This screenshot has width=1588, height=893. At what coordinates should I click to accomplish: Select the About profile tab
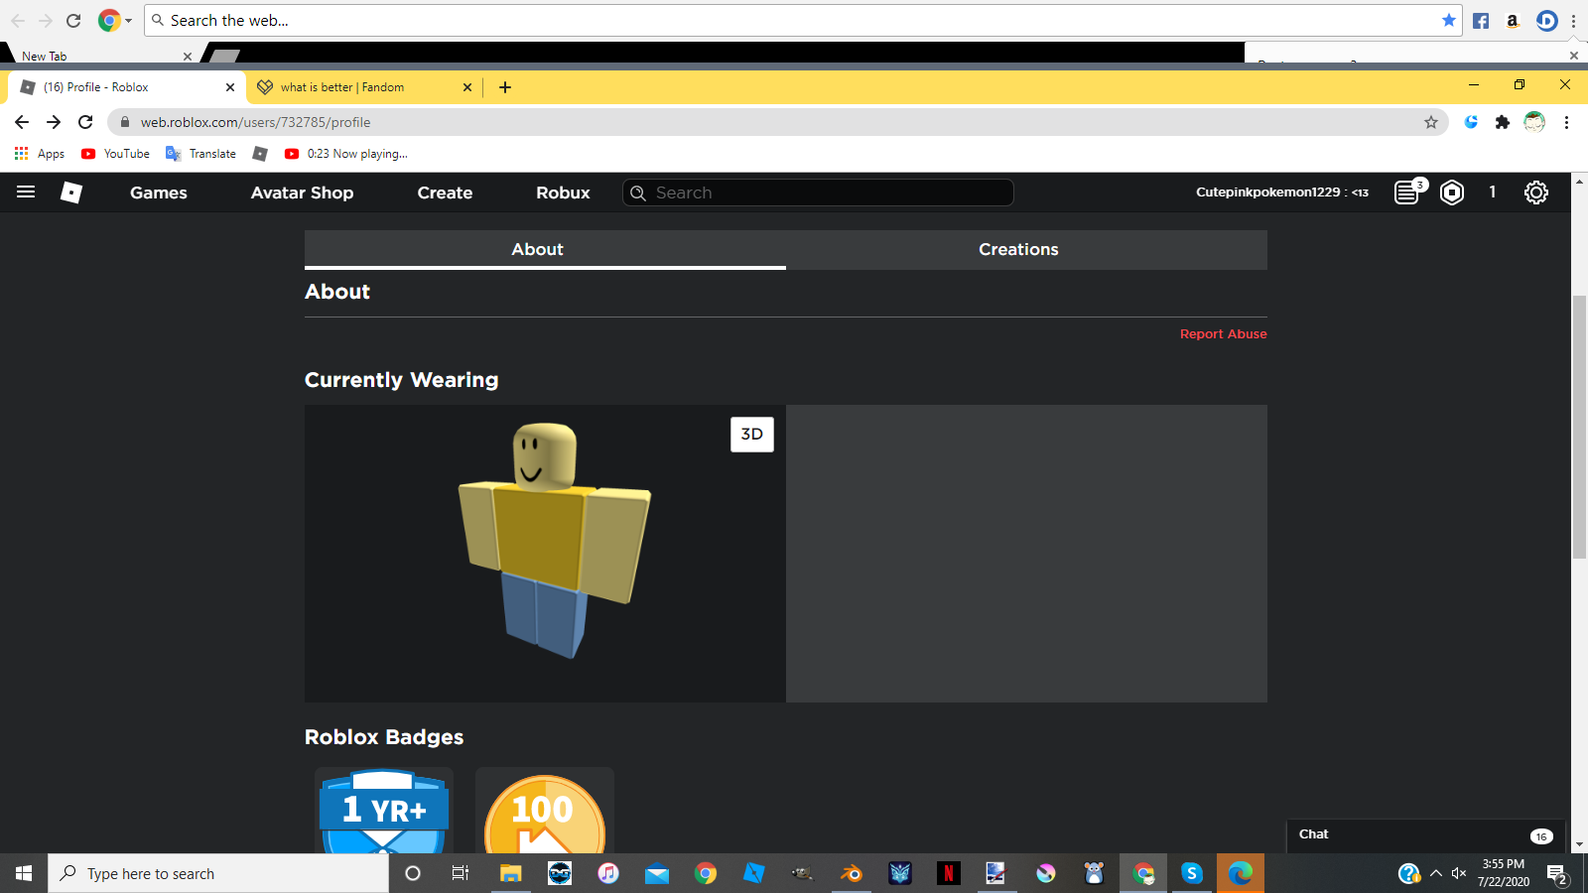(x=545, y=249)
